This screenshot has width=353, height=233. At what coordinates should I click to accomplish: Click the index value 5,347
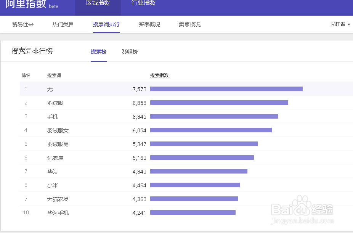click(x=140, y=144)
